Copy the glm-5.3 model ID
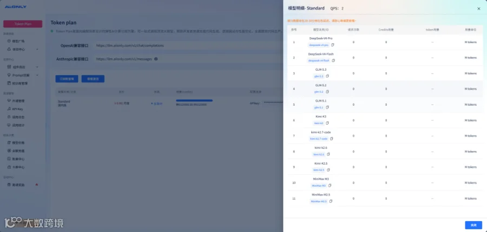 tap(327, 76)
